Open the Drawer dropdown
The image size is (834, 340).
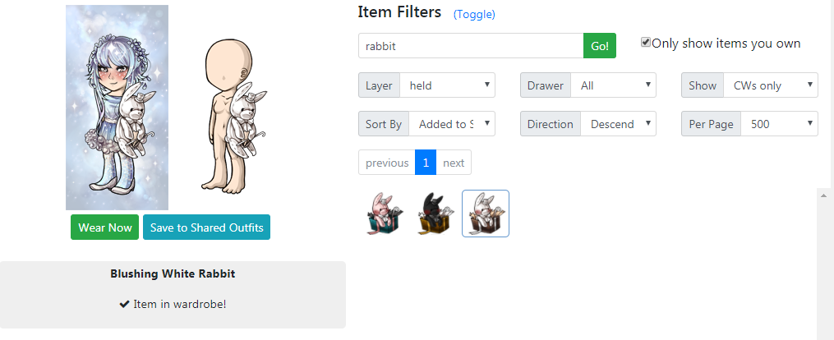click(x=613, y=85)
